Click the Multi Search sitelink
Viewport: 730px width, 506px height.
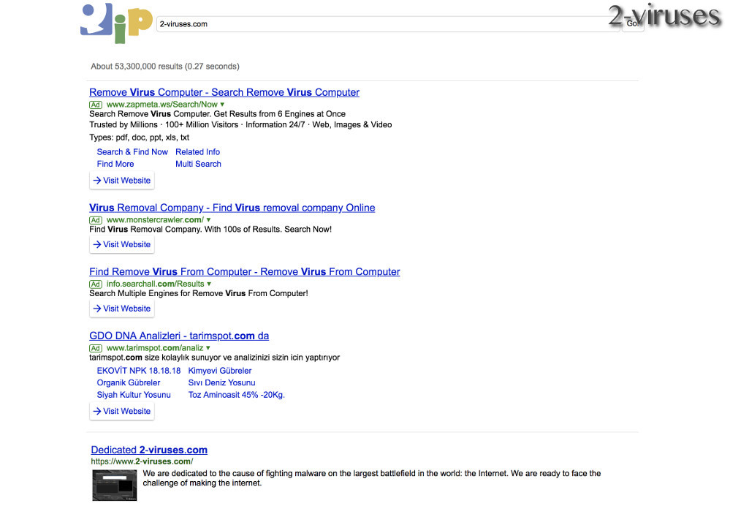pyautogui.click(x=198, y=164)
